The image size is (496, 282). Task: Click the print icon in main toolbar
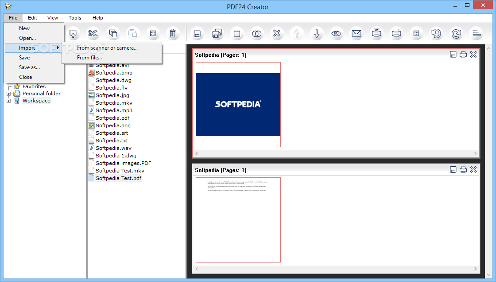coord(396,33)
